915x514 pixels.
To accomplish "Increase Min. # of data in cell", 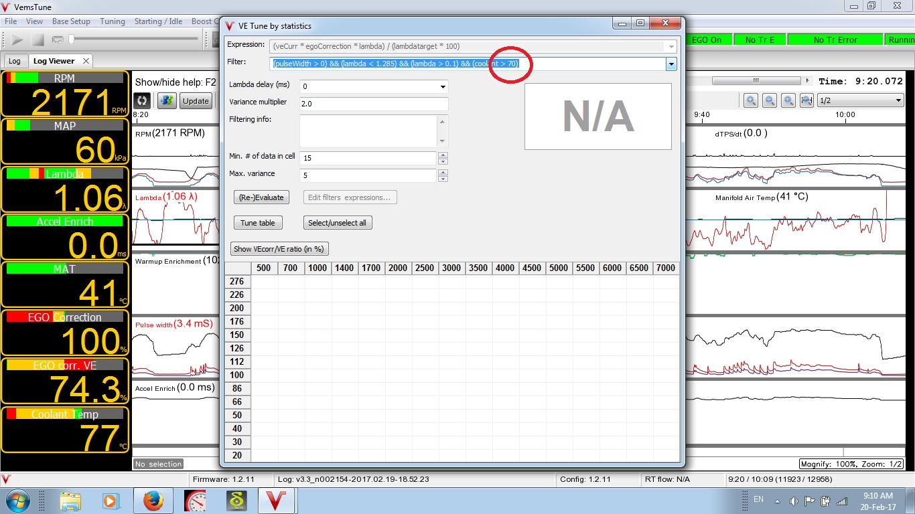I will (442, 155).
